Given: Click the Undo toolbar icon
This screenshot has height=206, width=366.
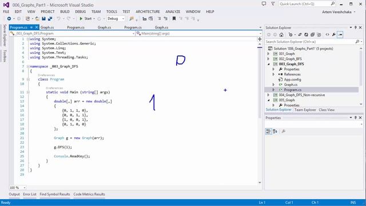Looking at the screenshot, I should click(58, 19).
